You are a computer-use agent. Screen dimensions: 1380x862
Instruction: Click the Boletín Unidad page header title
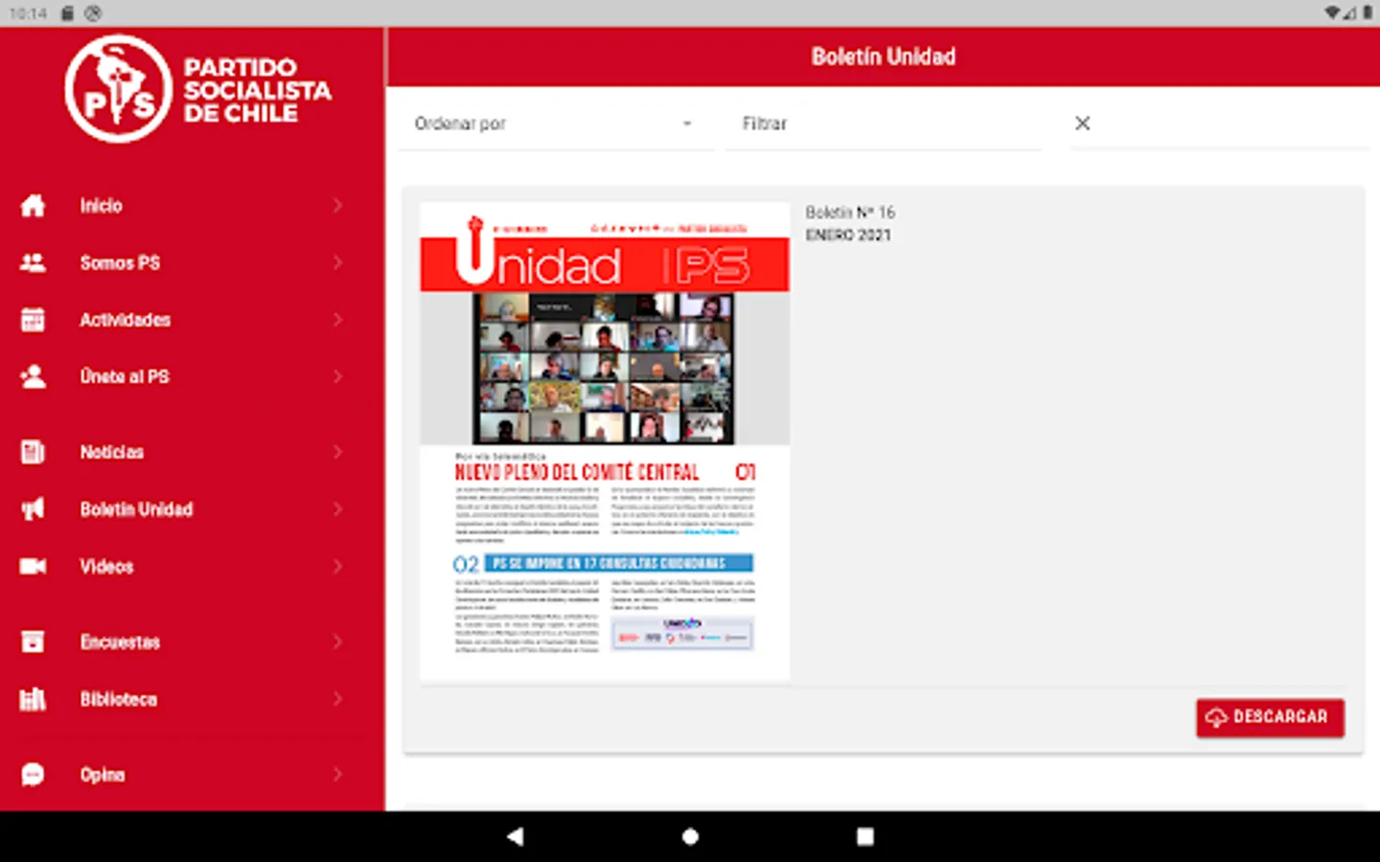tap(883, 57)
